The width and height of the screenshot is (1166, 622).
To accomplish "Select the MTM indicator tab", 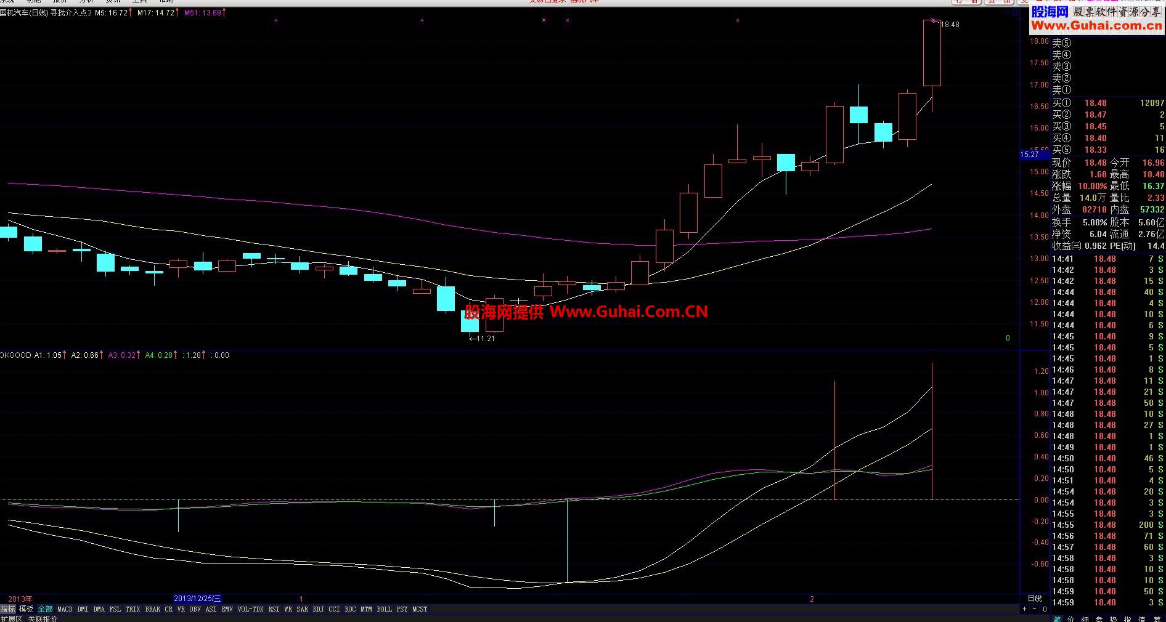I will click(x=366, y=609).
